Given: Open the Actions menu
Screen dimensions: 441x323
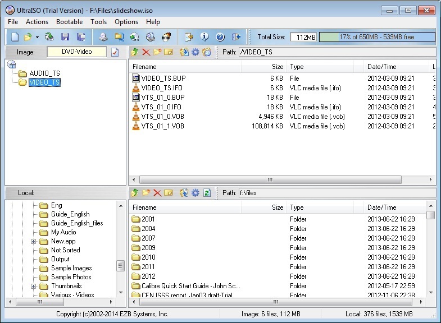Looking at the screenshot, I should coord(37,22).
